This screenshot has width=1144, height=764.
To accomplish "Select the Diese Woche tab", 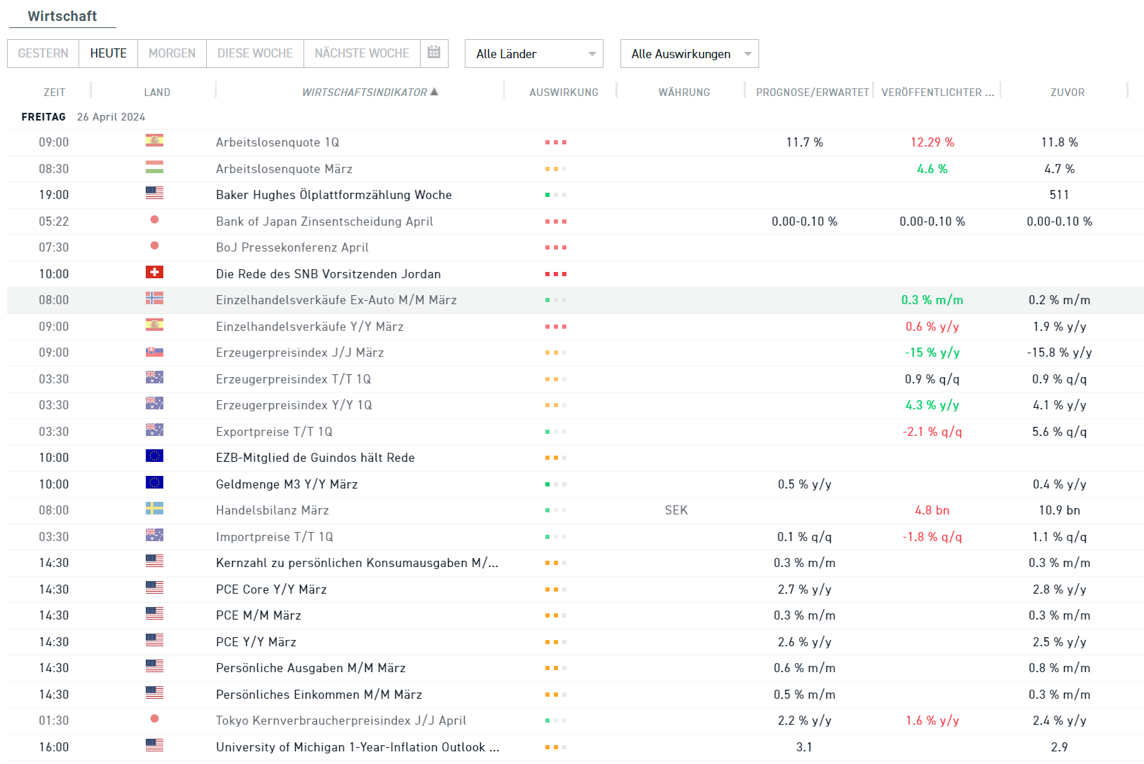I will tap(255, 53).
